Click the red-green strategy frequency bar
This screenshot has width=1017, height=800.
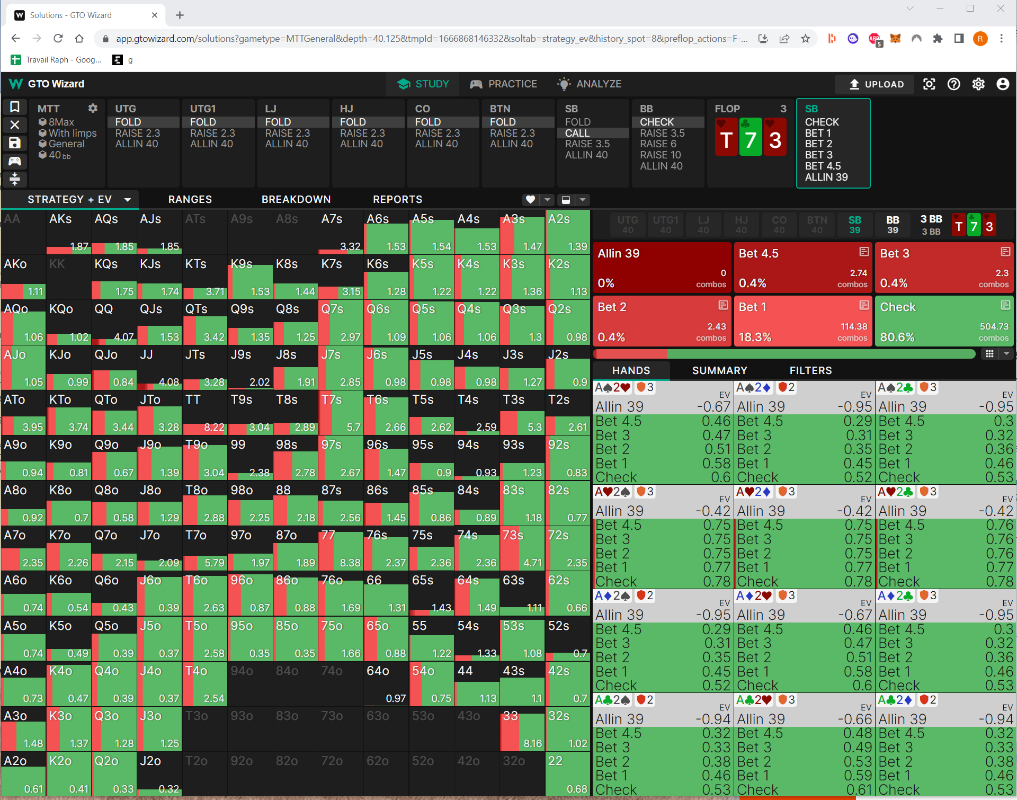point(784,354)
